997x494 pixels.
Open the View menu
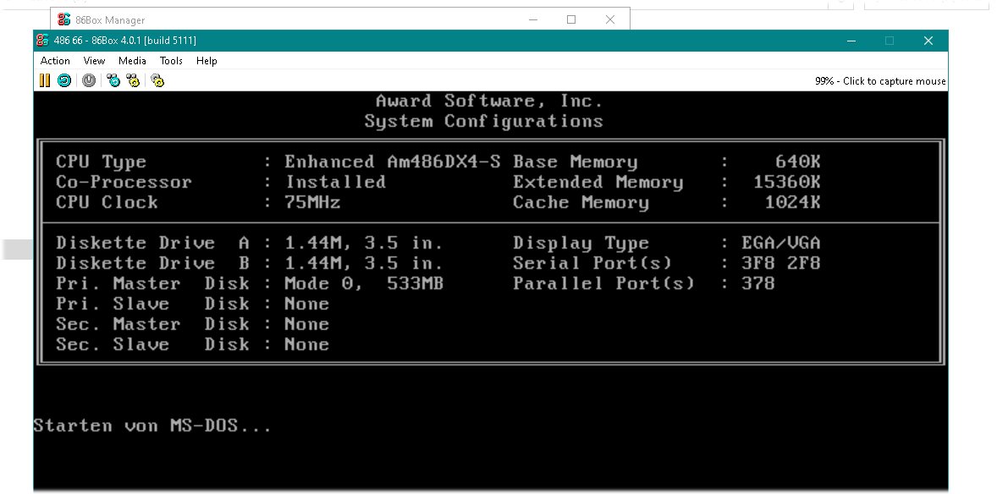click(94, 60)
